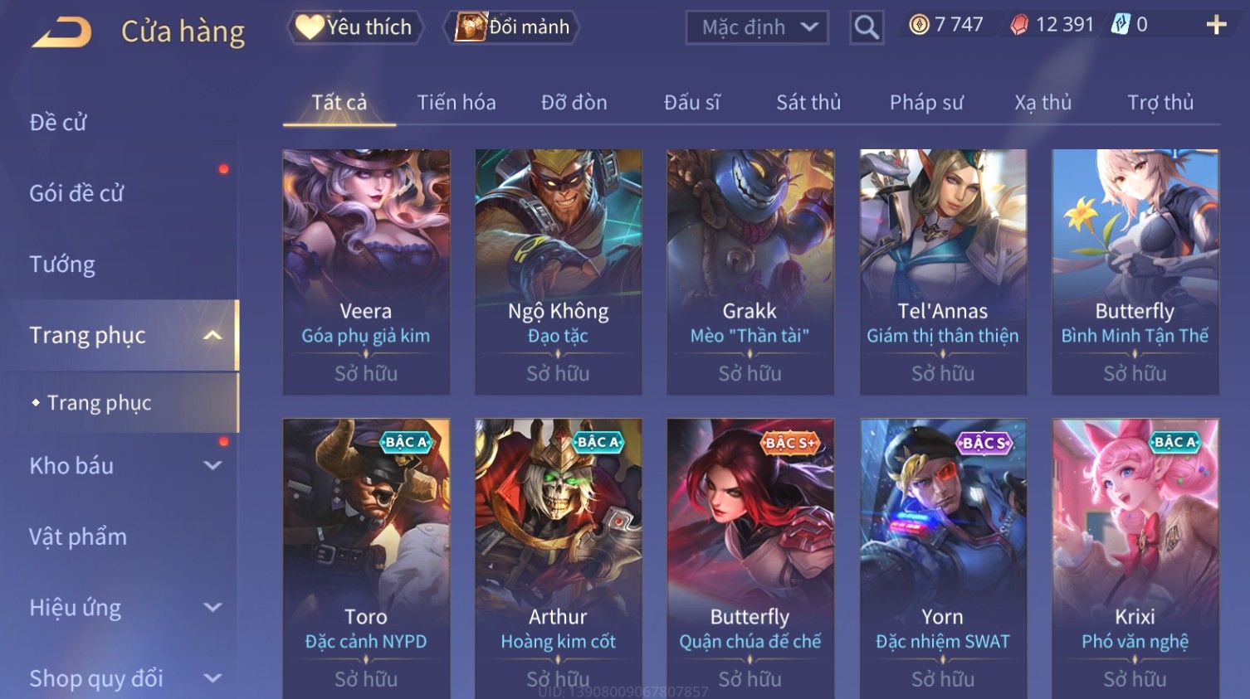Select the Tiến hóa tab
Screen dimensions: 1250x699
pyautogui.click(x=457, y=103)
